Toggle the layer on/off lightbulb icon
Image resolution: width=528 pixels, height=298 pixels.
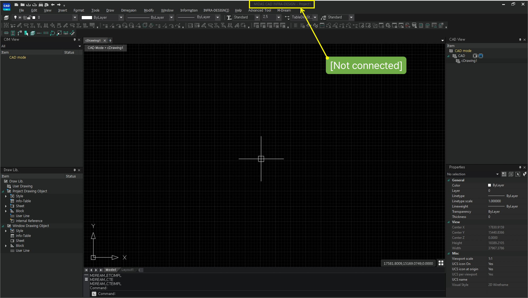tap(15, 17)
